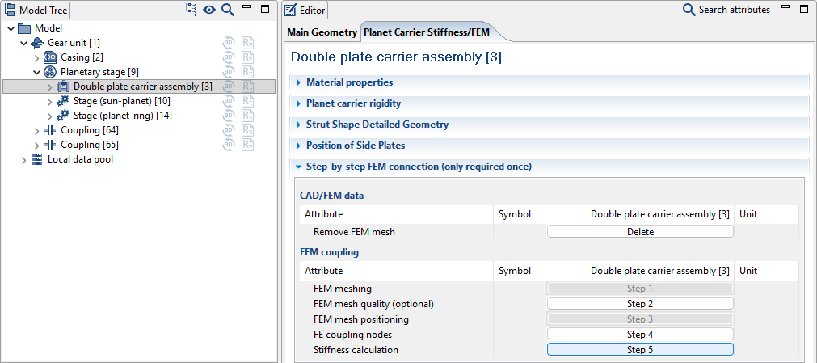The image size is (817, 363).
Task: Minimize the Editor panel
Action: (x=786, y=7)
